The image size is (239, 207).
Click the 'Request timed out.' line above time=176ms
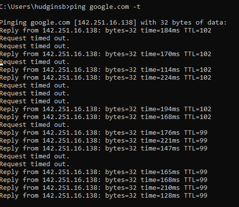(35, 125)
